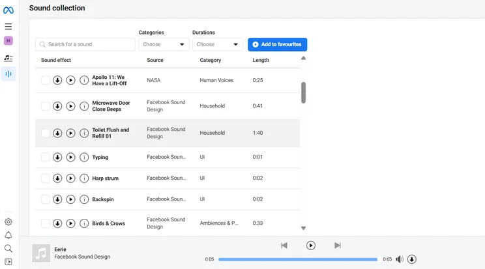Sort by Source column header
Screen dimensions: 485x269
click(x=155, y=60)
